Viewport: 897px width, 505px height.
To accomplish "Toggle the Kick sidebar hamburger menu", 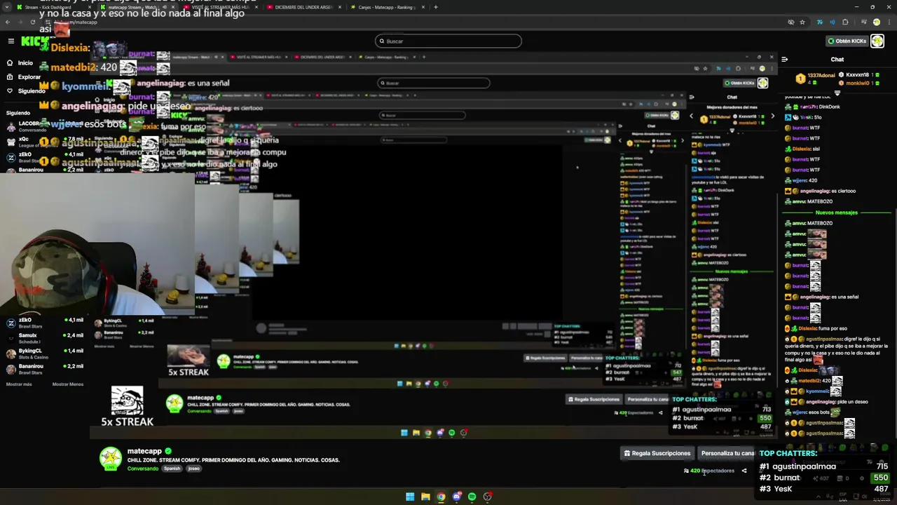I will point(11,41).
